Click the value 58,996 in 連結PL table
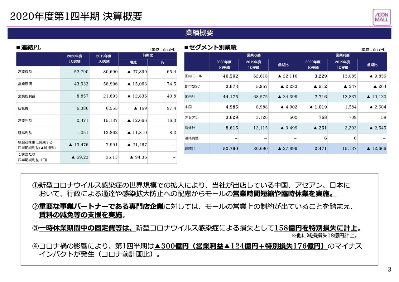Viewport: 399px width, 282px height. (110, 84)
